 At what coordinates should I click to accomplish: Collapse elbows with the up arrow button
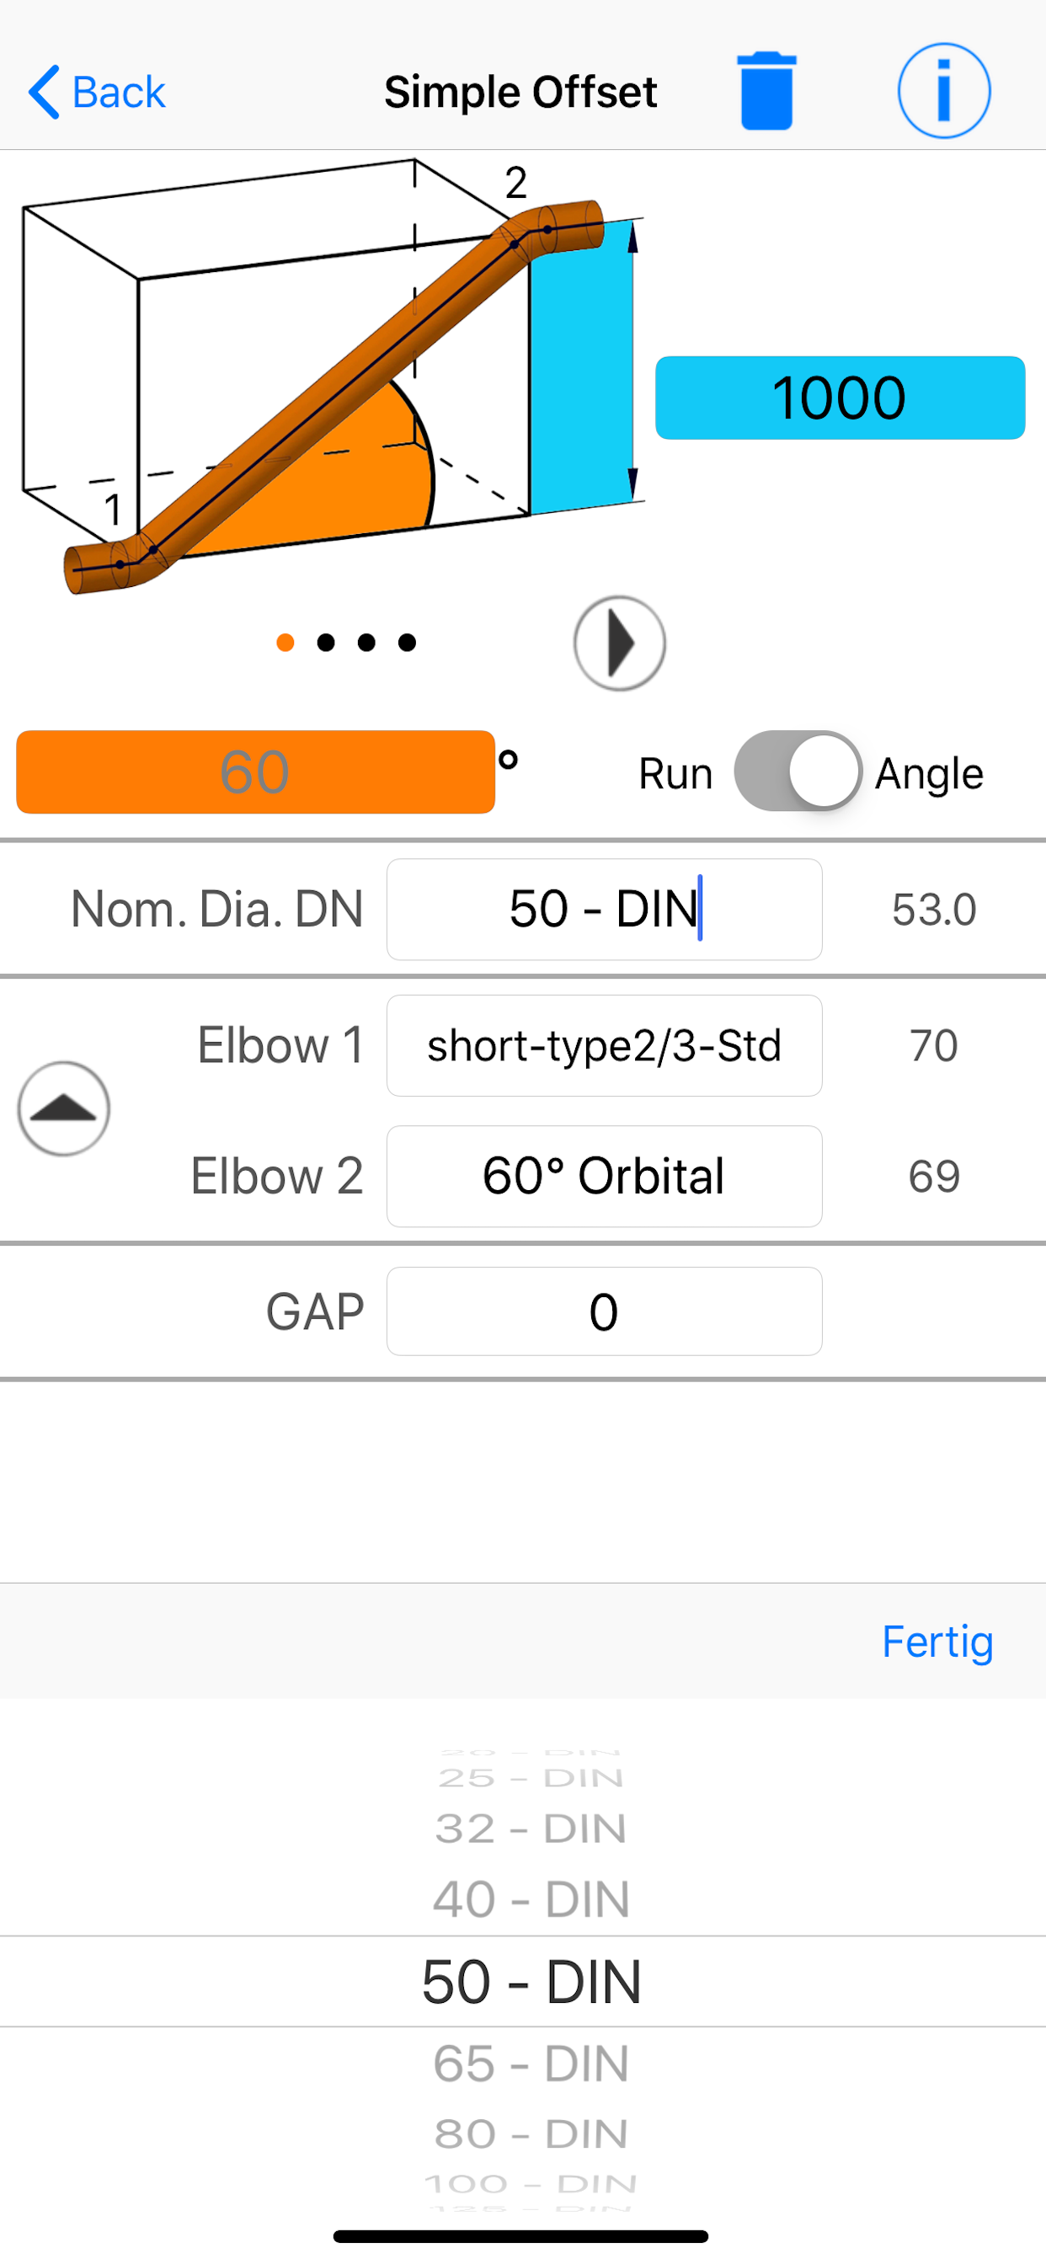[63, 1108]
